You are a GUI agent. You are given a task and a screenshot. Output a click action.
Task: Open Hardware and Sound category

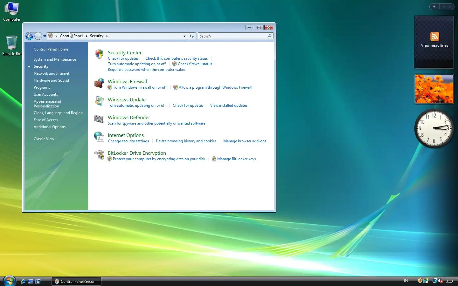coord(51,80)
